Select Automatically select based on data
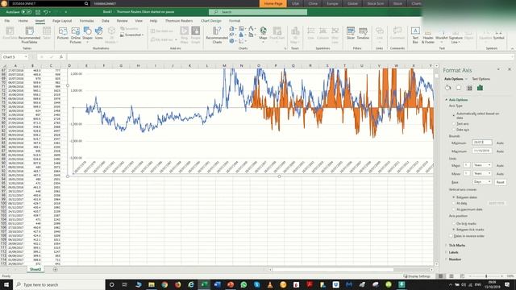Viewport: 516px width, 290px height. pos(454,115)
